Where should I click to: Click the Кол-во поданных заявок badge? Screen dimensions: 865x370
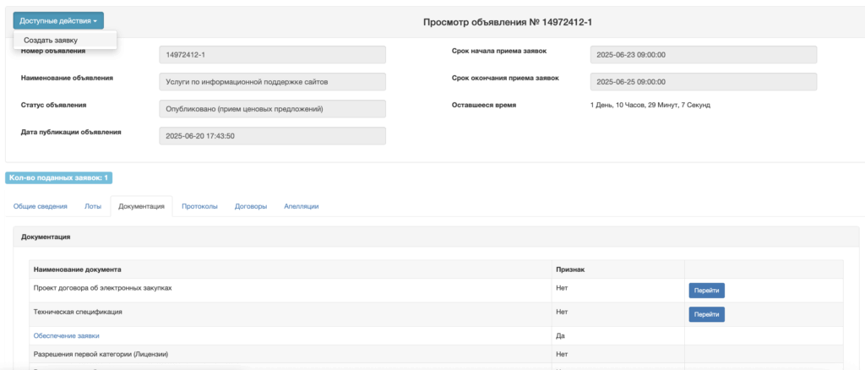(59, 177)
